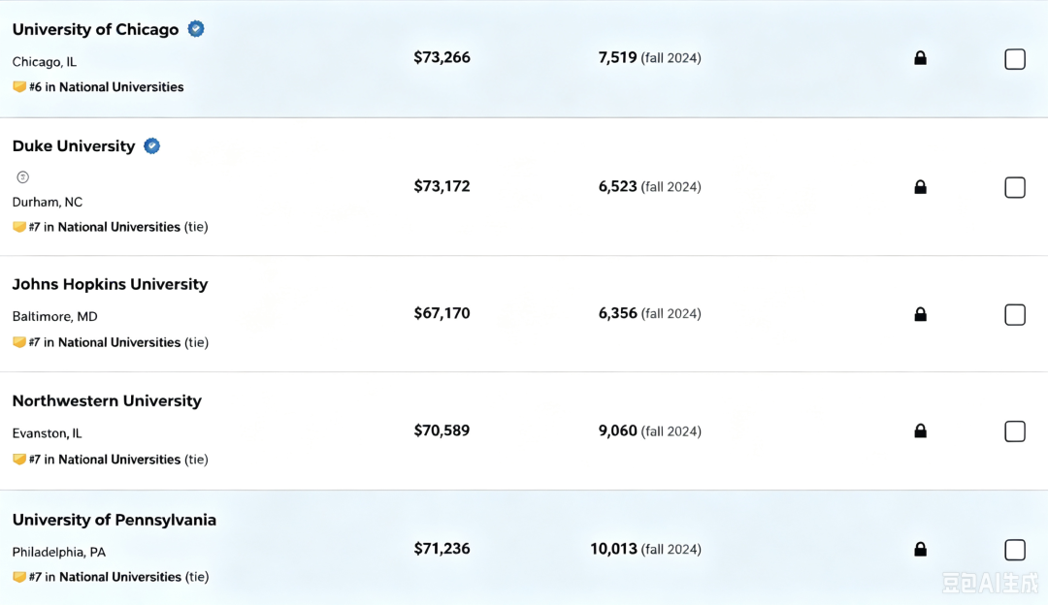Screen dimensions: 1048x605
Task: Tick the University of Pennsylvania checkbox
Action: [1015, 550]
